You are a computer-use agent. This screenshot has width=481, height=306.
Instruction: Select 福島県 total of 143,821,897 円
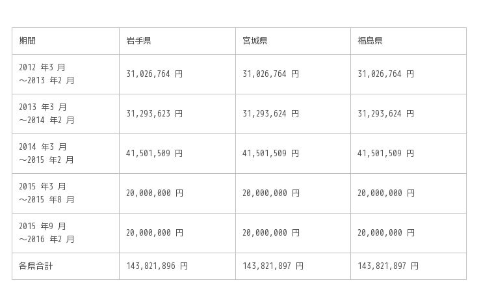(x=388, y=266)
